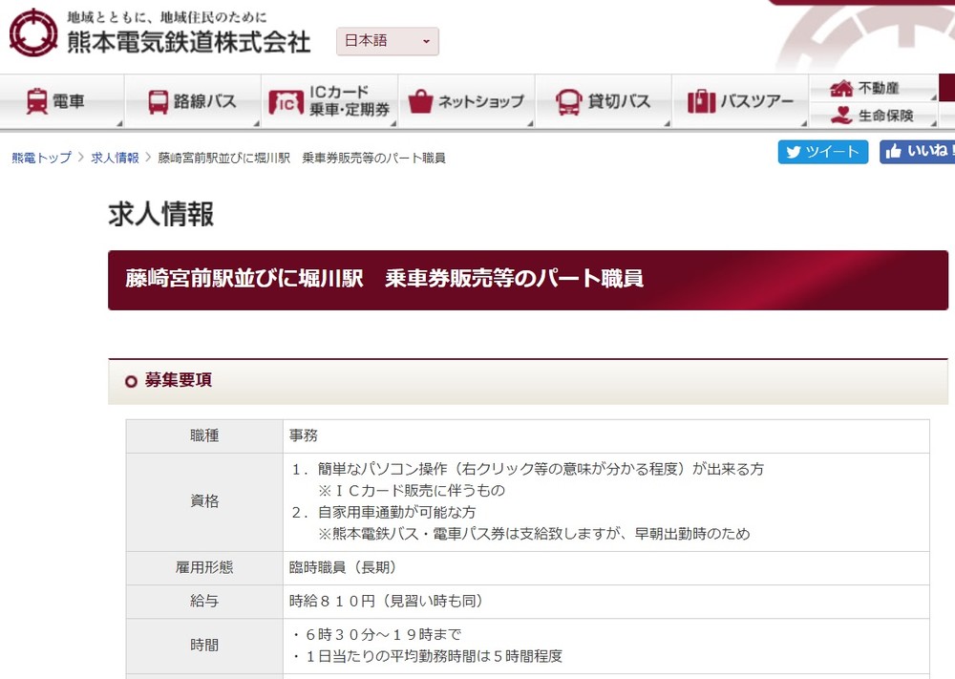Image resolution: width=955 pixels, height=679 pixels.
Task: Go to 熊電トップ breadcrumb link
Action: pyautogui.click(x=41, y=158)
